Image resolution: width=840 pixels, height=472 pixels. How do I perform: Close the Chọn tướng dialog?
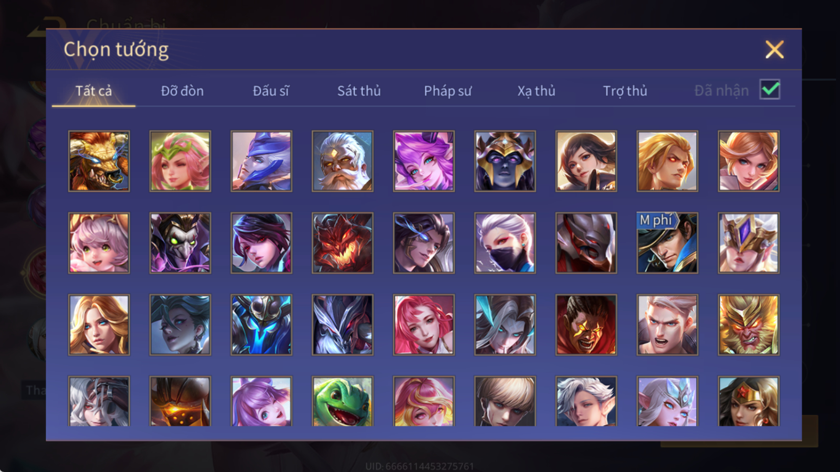tap(774, 50)
